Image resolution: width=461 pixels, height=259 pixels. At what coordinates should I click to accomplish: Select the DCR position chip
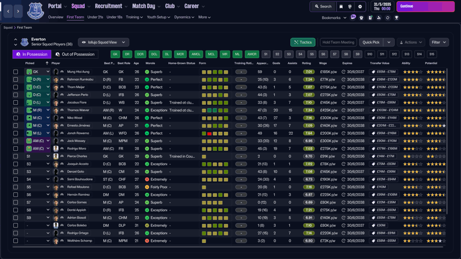(140, 54)
